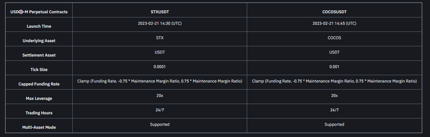Click the 0.0001 tick size value
The height and width of the screenshot is (137, 430).
pos(160,67)
